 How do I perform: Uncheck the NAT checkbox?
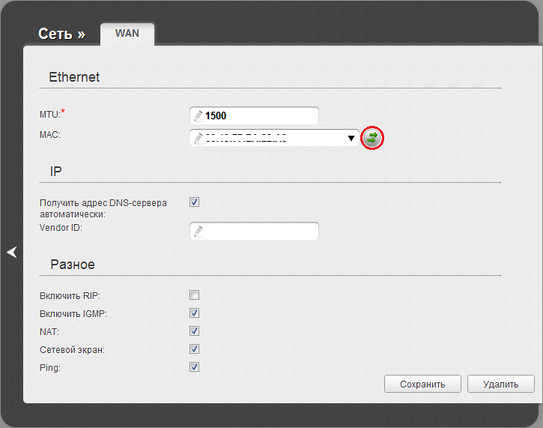(x=194, y=331)
